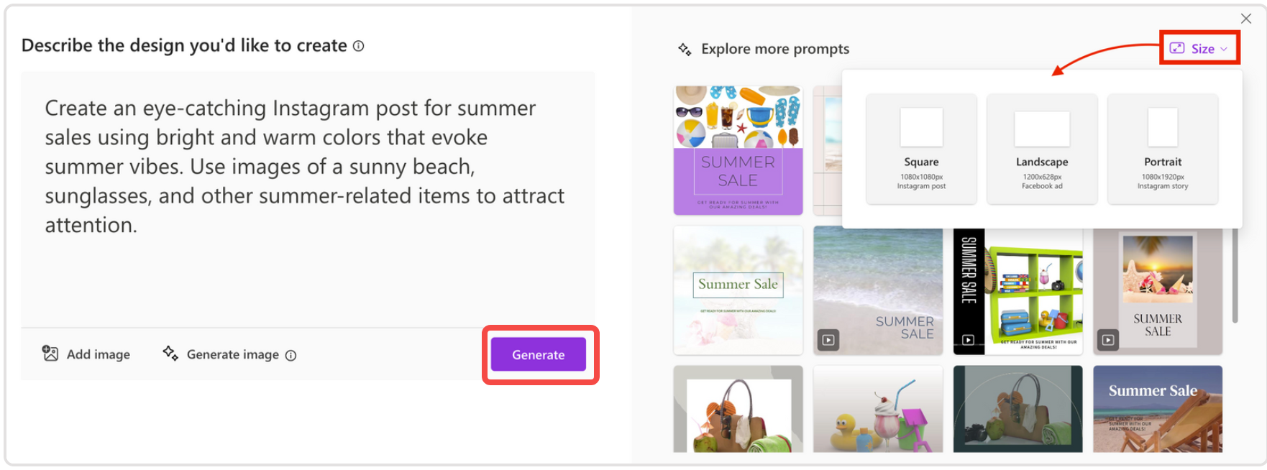Close the design creation dialog
This screenshot has width=1267, height=470.
(x=1245, y=18)
